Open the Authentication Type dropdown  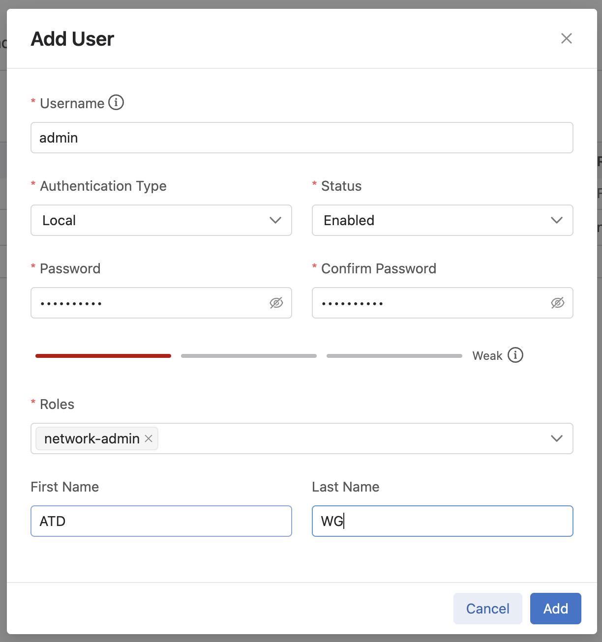(x=161, y=220)
